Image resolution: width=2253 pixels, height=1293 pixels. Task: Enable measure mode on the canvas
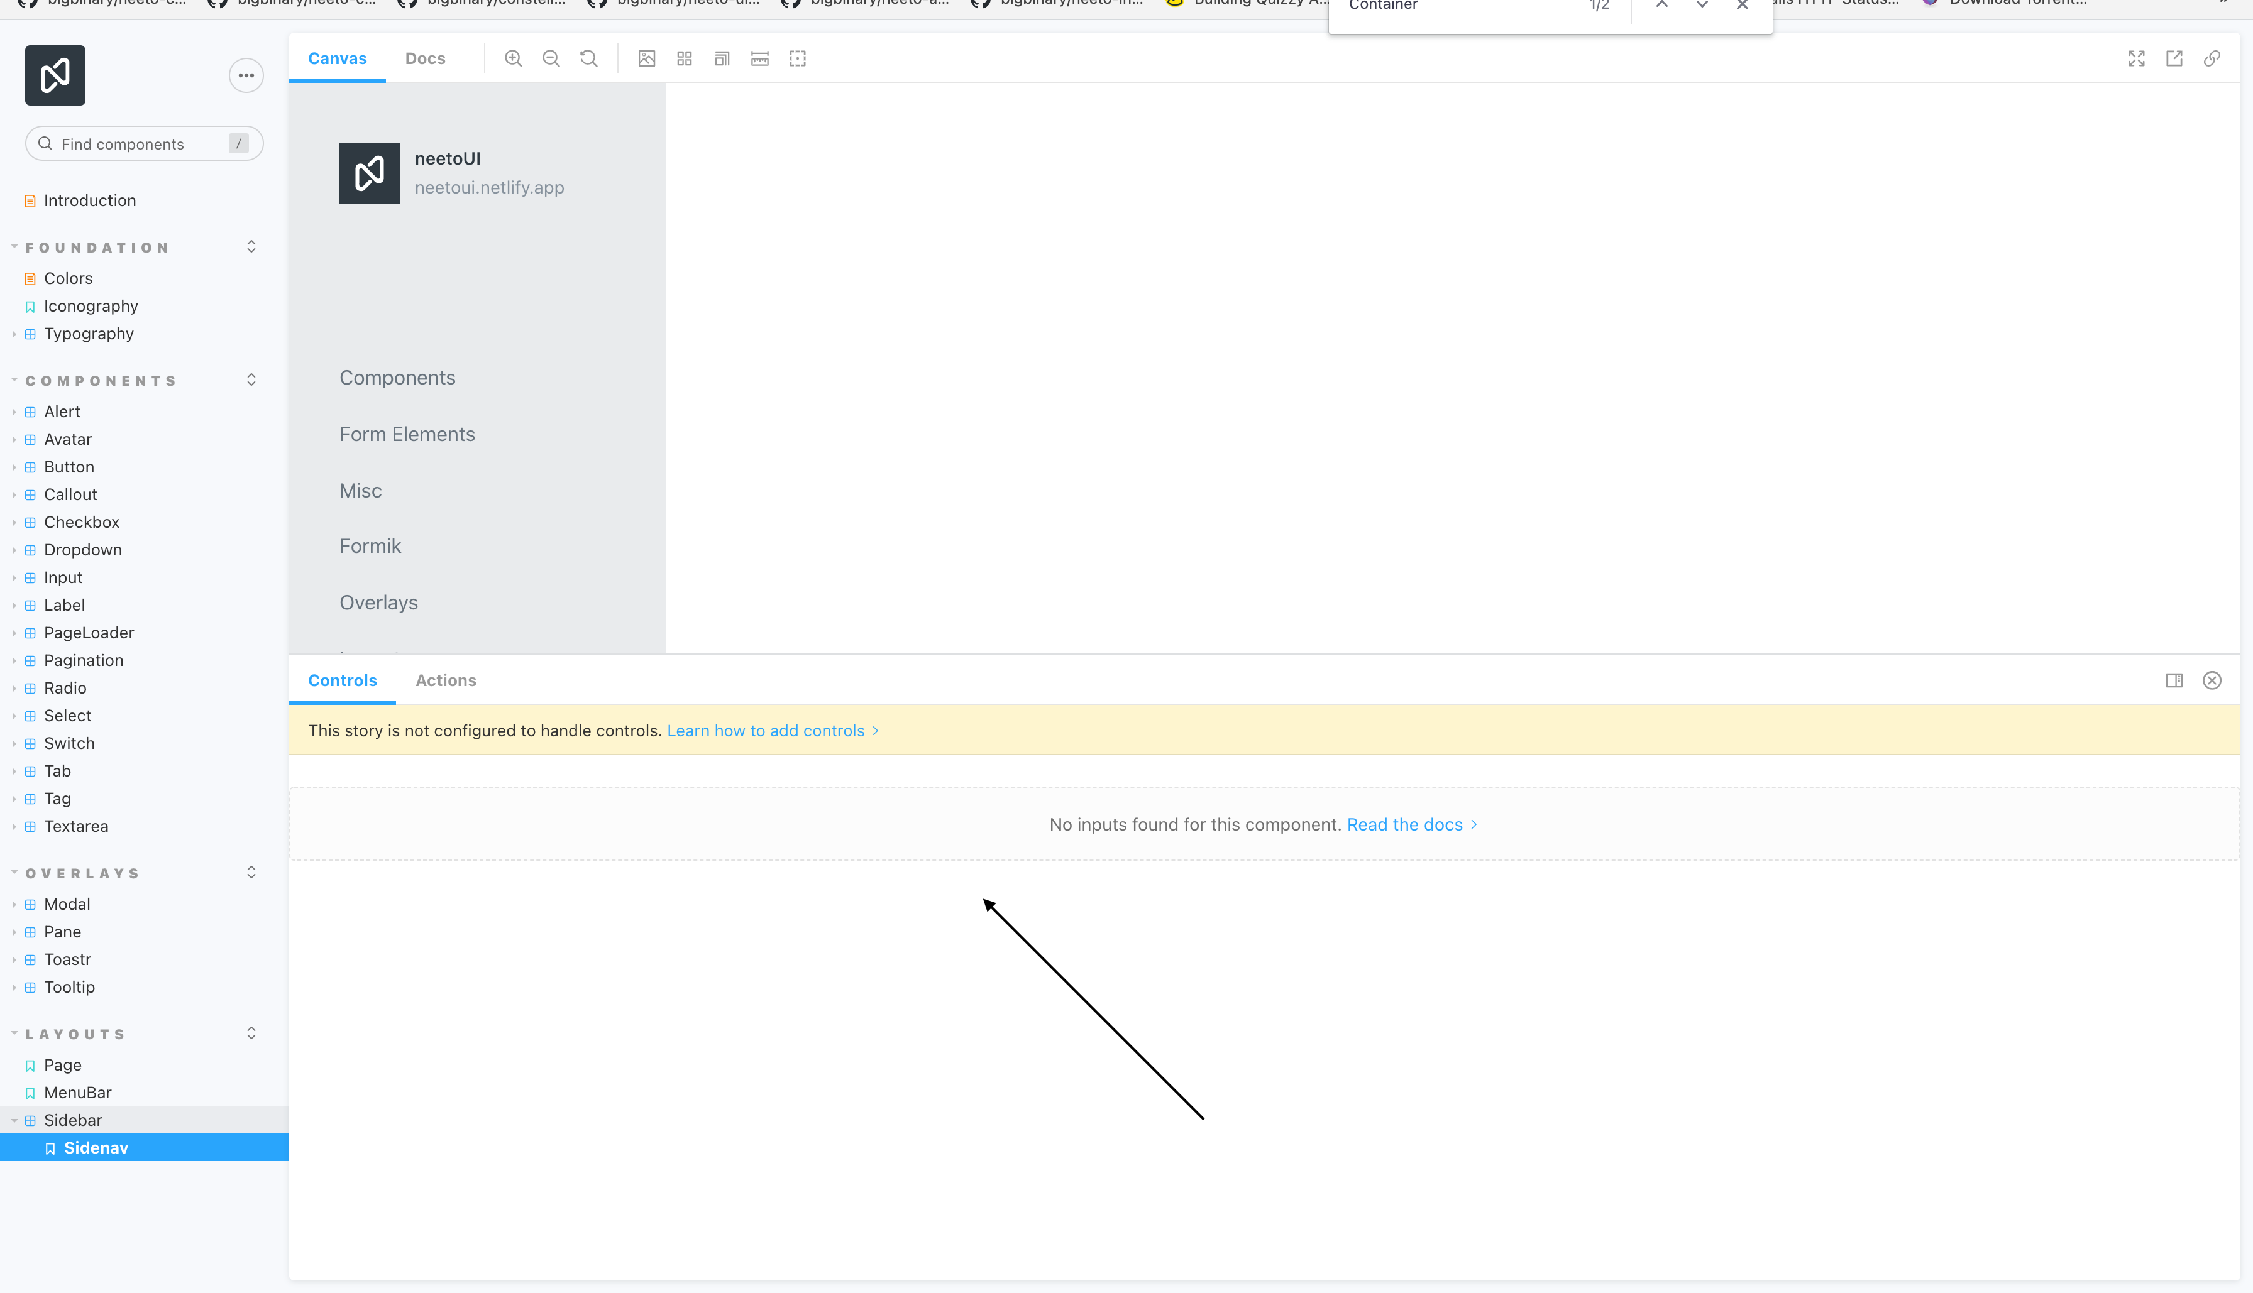click(759, 58)
